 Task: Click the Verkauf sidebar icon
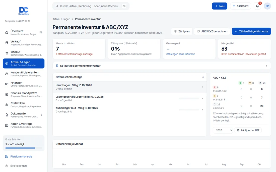coord(7,43)
